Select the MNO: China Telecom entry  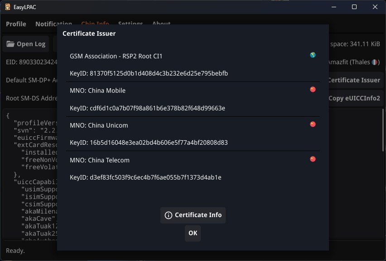click(x=100, y=160)
